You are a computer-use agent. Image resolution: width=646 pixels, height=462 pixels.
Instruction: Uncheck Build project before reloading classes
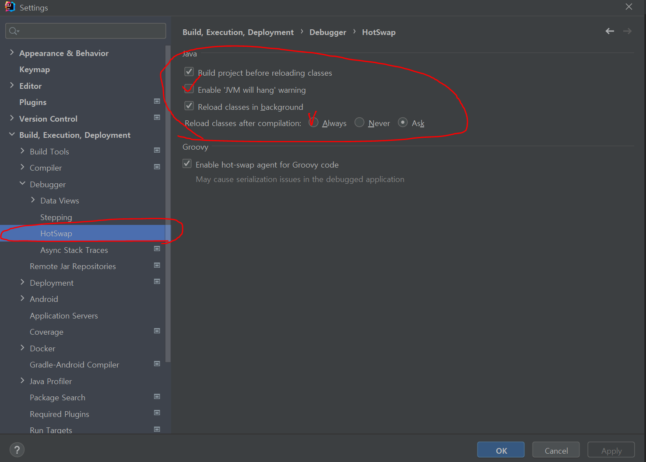(x=189, y=71)
